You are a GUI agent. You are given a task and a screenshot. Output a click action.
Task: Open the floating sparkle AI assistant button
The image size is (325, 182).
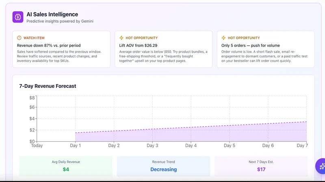pyautogui.click(x=321, y=166)
